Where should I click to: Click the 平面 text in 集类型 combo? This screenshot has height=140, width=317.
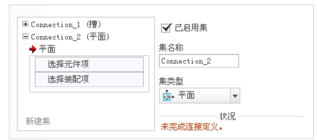[x=186, y=95]
